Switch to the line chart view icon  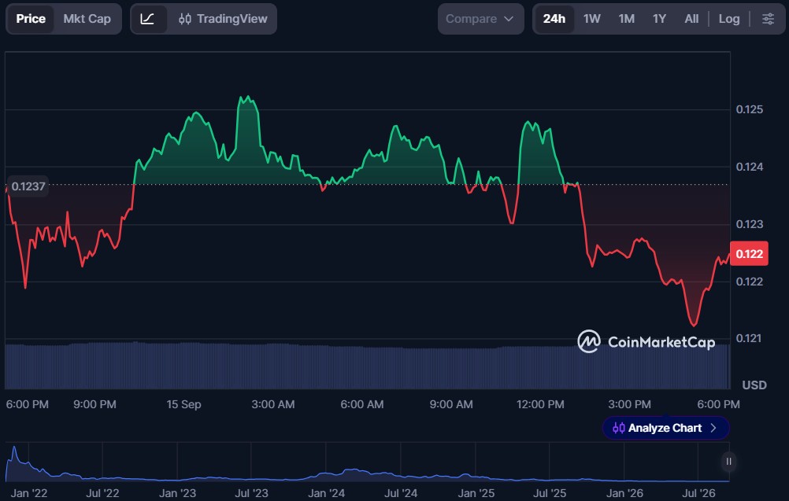click(147, 19)
